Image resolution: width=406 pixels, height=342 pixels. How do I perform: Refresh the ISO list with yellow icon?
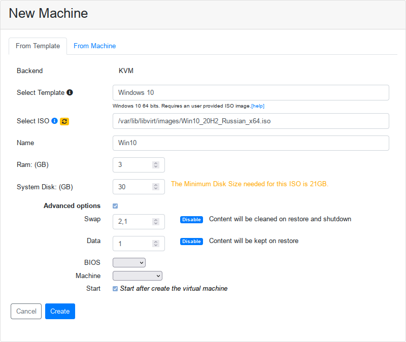tap(64, 121)
